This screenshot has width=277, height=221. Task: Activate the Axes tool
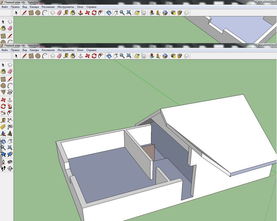pyautogui.click(x=3, y=134)
